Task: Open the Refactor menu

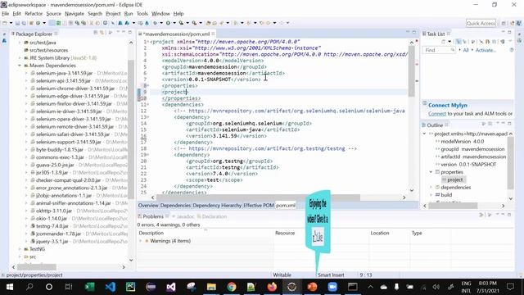Action: pyautogui.click(x=34, y=14)
